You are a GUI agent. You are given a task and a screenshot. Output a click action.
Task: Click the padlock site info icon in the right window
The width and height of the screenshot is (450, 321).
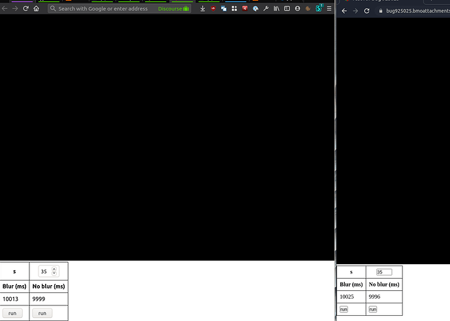[x=381, y=11]
